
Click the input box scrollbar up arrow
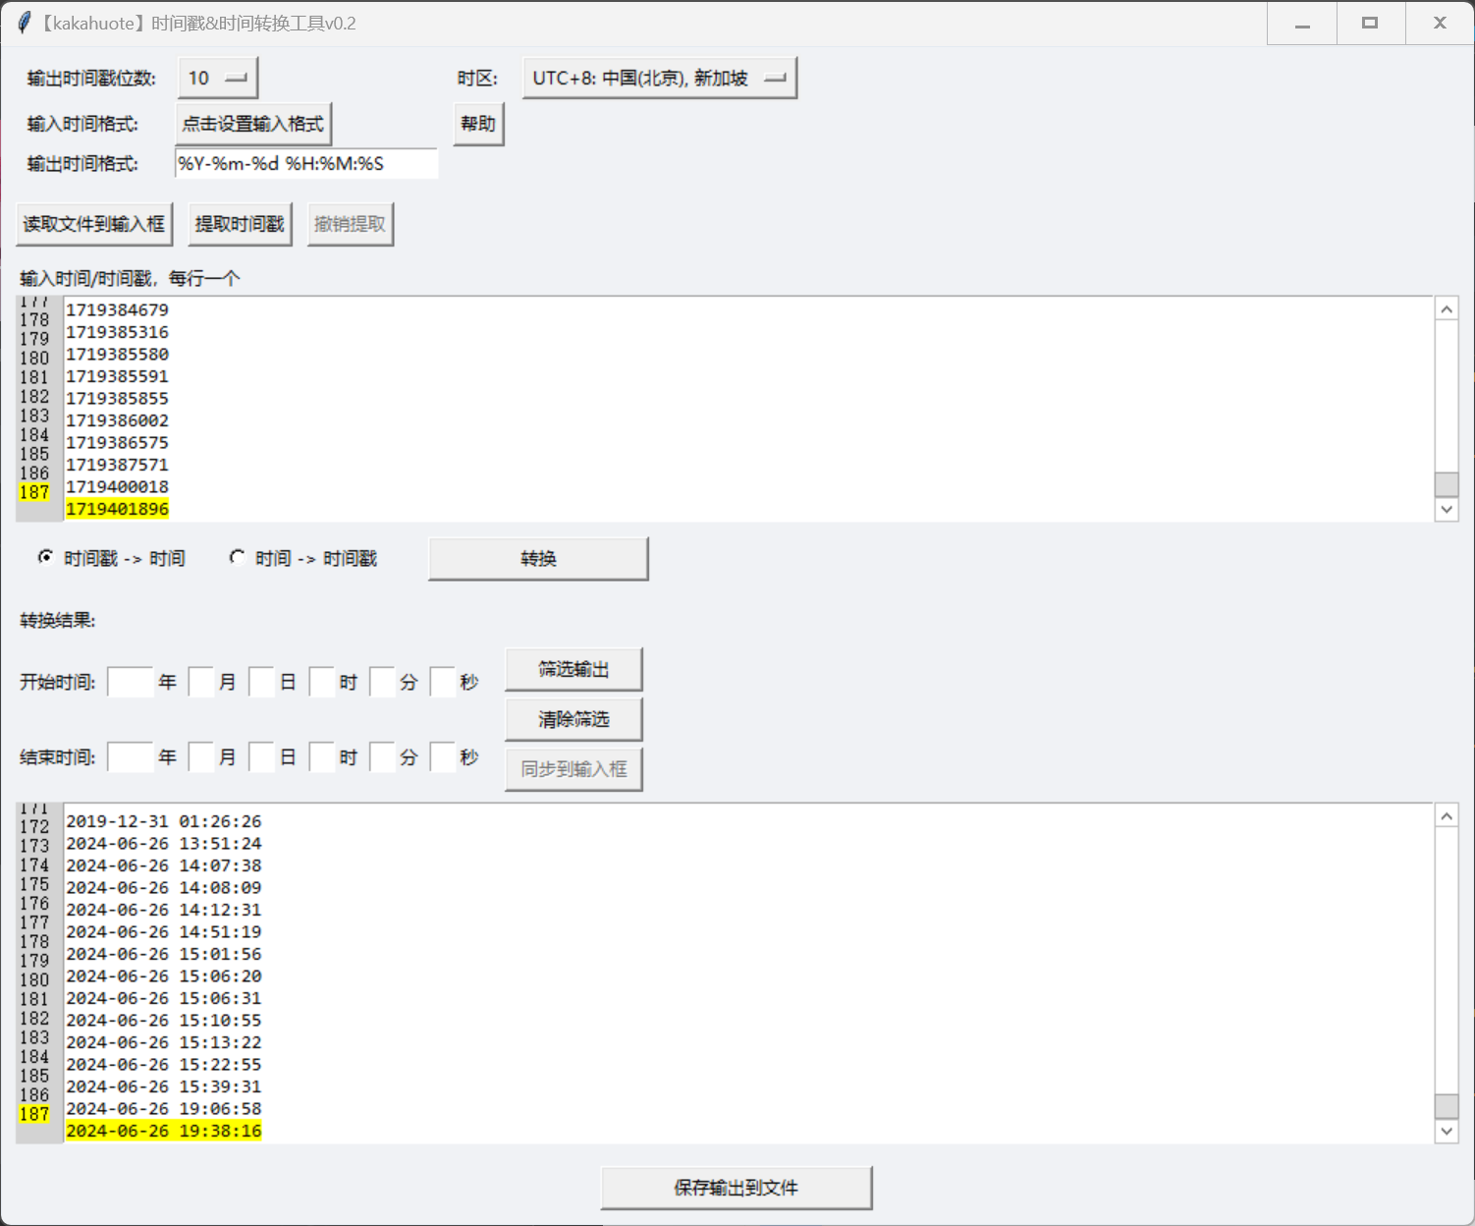pos(1446,309)
